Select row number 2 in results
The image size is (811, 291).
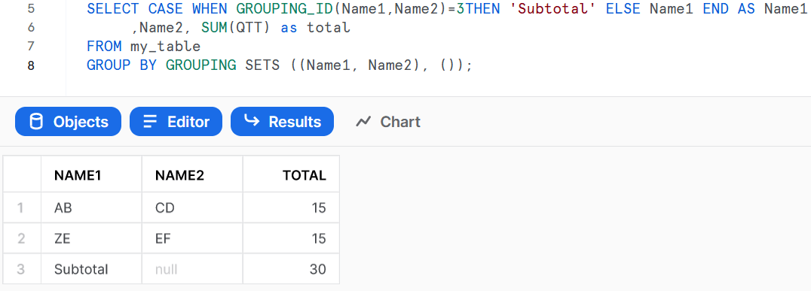coord(20,238)
